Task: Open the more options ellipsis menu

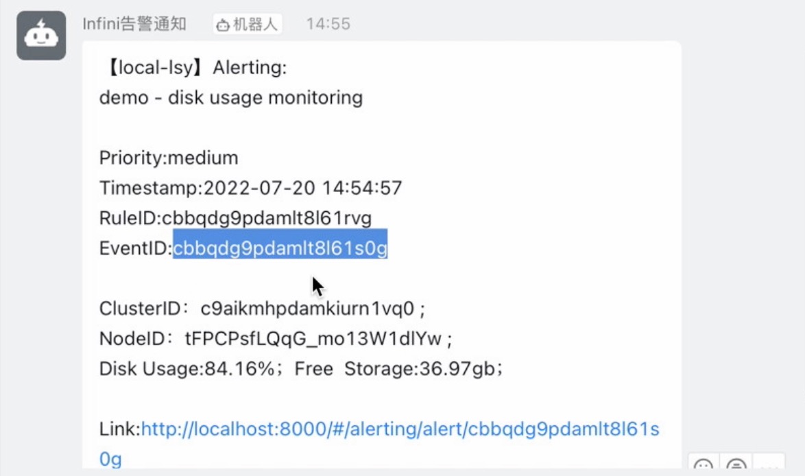Action: pos(769,466)
